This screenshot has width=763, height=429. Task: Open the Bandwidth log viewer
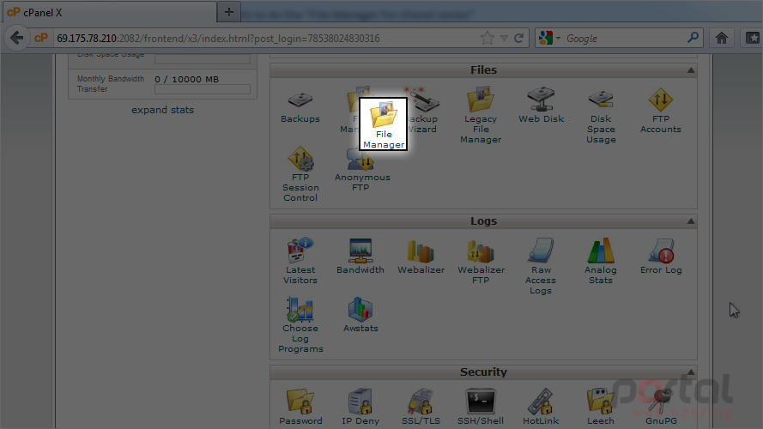click(x=360, y=257)
